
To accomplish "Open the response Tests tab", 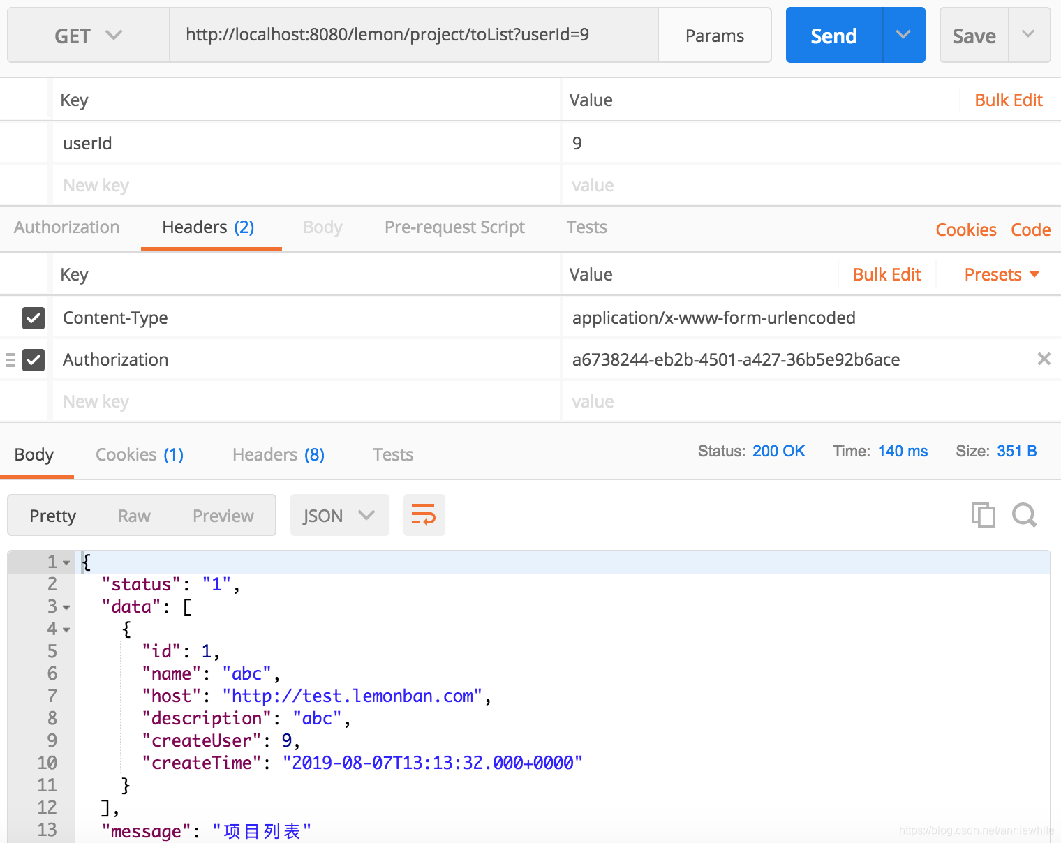I will click(393, 455).
